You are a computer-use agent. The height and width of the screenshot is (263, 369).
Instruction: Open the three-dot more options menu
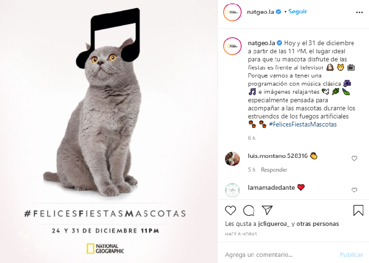point(359,12)
